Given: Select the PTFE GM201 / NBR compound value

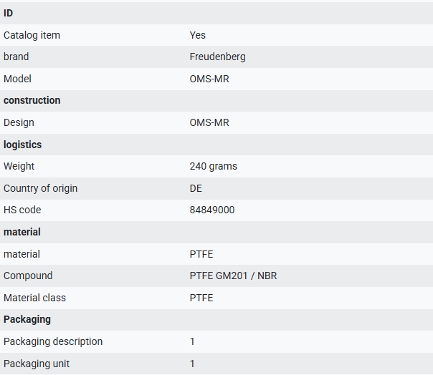Looking at the screenshot, I should (233, 276).
